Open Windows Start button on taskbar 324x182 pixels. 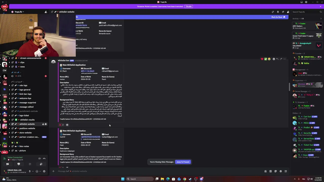123,179
